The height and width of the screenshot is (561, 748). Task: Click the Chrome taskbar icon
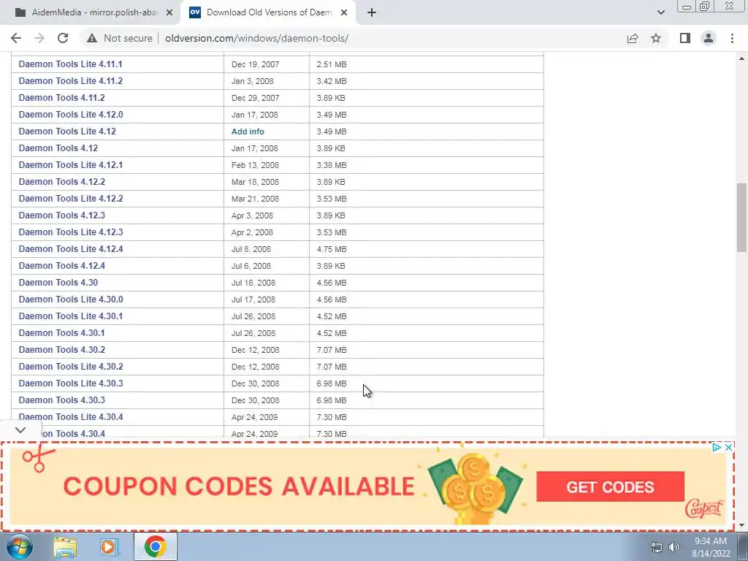[x=156, y=546]
